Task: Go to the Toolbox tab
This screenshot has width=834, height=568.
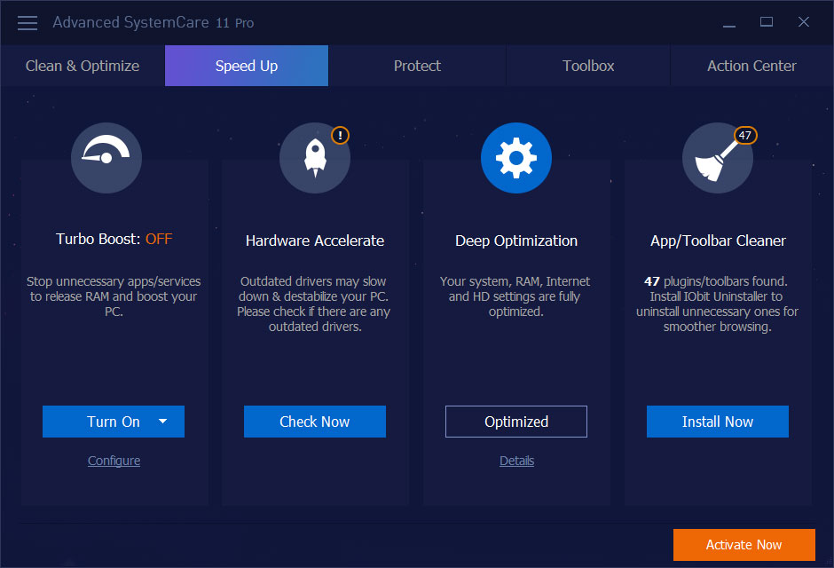Action: (x=588, y=66)
